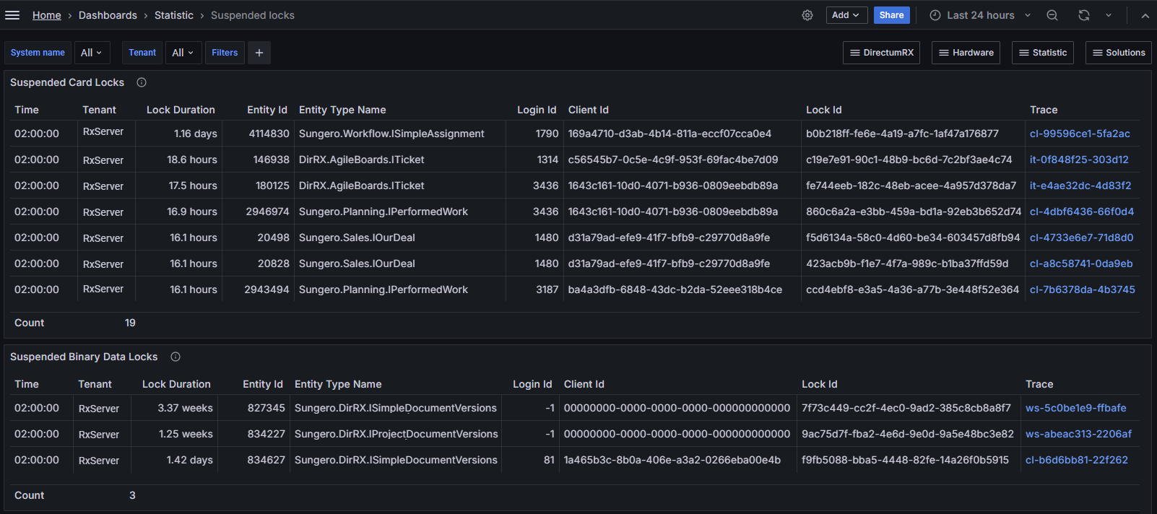
Task: Open the Solutions dashboards menu
Action: point(1118,53)
